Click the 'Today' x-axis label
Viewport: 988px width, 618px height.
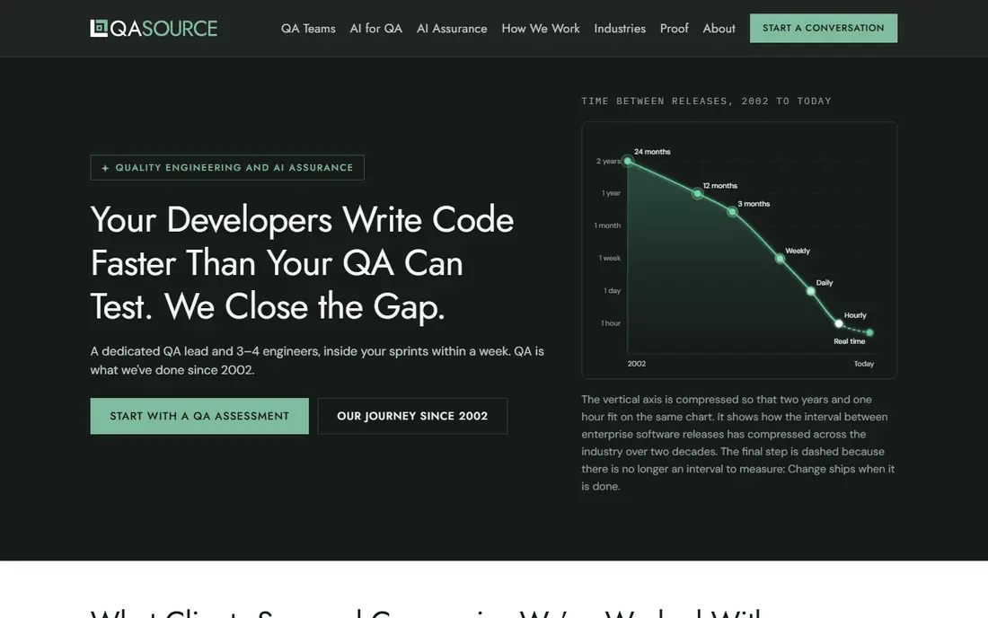click(x=864, y=364)
